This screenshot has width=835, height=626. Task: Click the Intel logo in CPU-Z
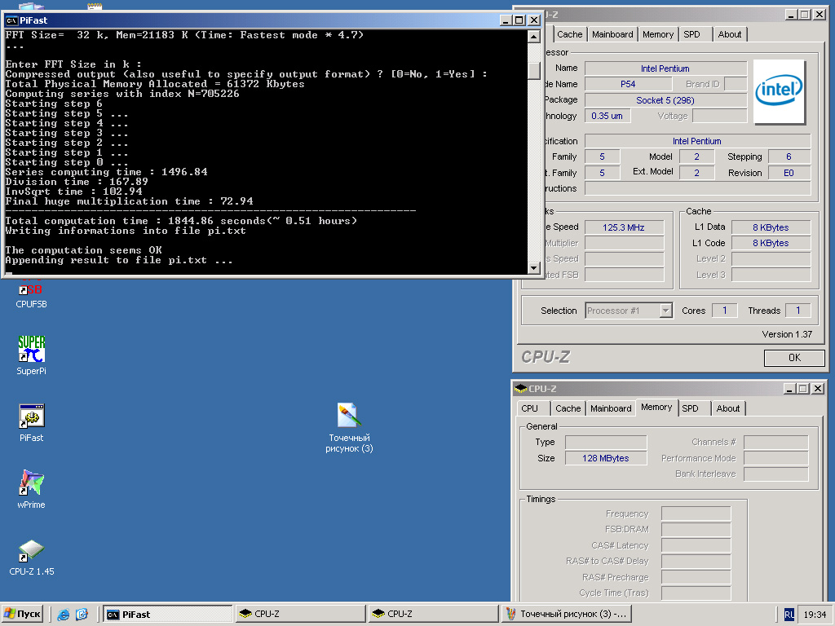(x=779, y=91)
